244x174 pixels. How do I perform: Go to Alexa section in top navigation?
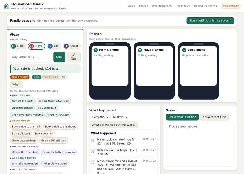(131, 6)
